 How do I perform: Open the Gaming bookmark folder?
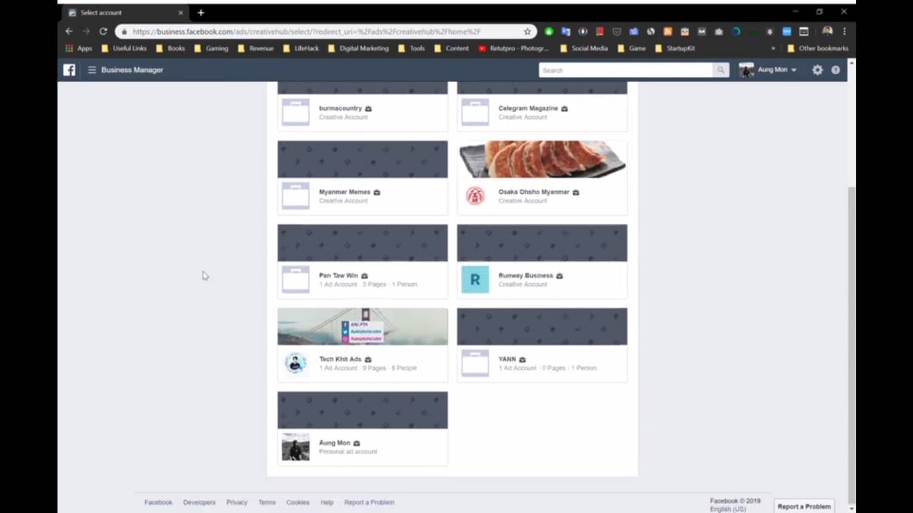click(x=211, y=48)
